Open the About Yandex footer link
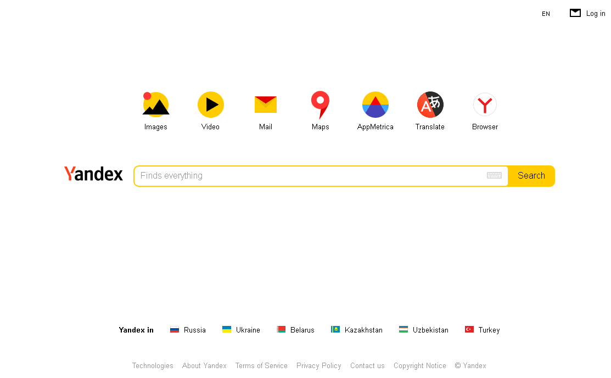611x378 pixels. tap(204, 365)
